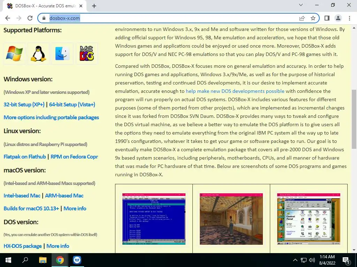
Task: Click the network tray icon
Action: (x=304, y=260)
